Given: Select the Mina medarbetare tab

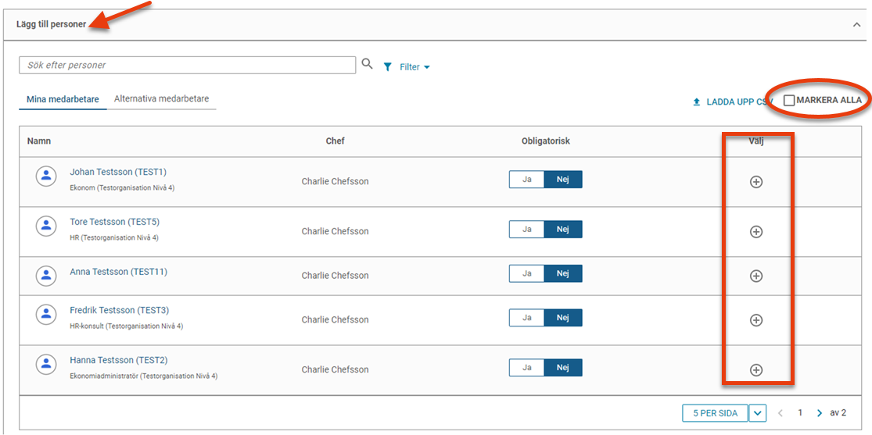Looking at the screenshot, I should (63, 99).
